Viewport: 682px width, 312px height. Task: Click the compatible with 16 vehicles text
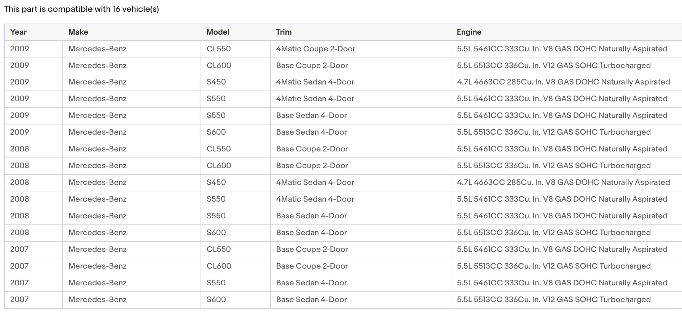[81, 9]
